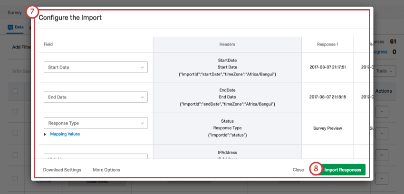Click Download Settings

click(62, 170)
